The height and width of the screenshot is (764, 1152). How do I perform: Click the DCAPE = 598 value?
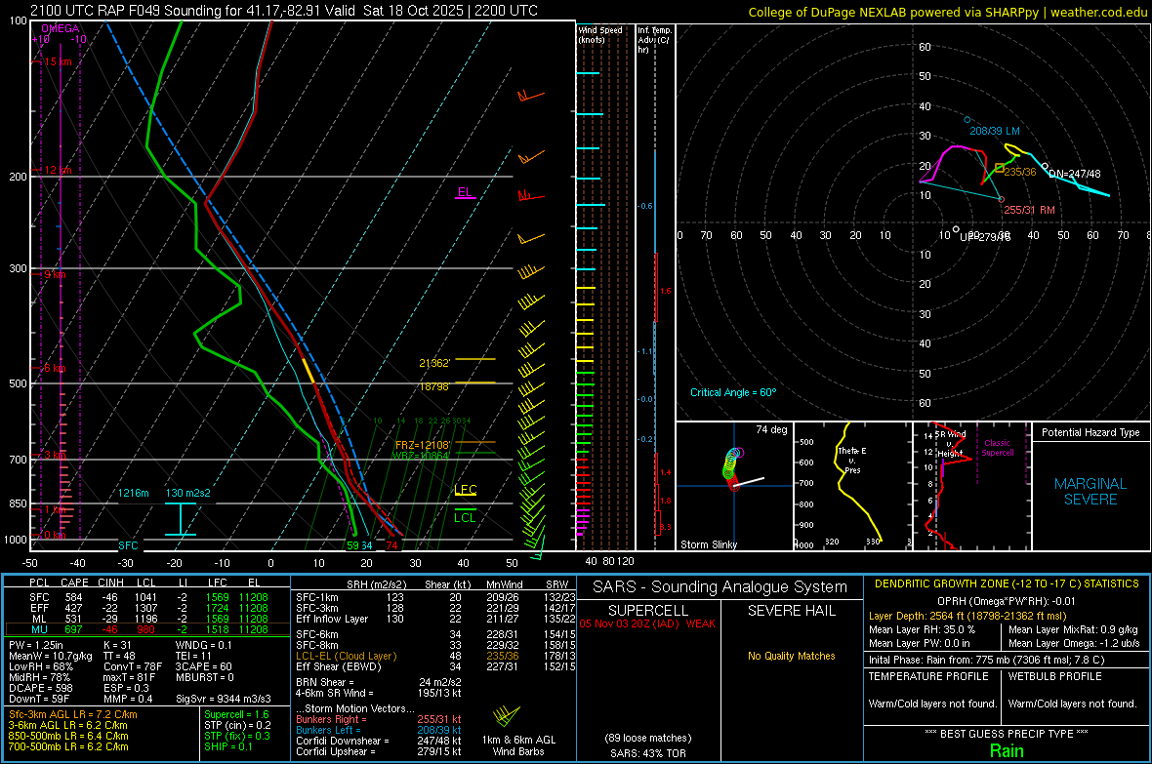pos(40,688)
